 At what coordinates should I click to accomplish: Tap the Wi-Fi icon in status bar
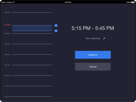click(x=14, y=2)
